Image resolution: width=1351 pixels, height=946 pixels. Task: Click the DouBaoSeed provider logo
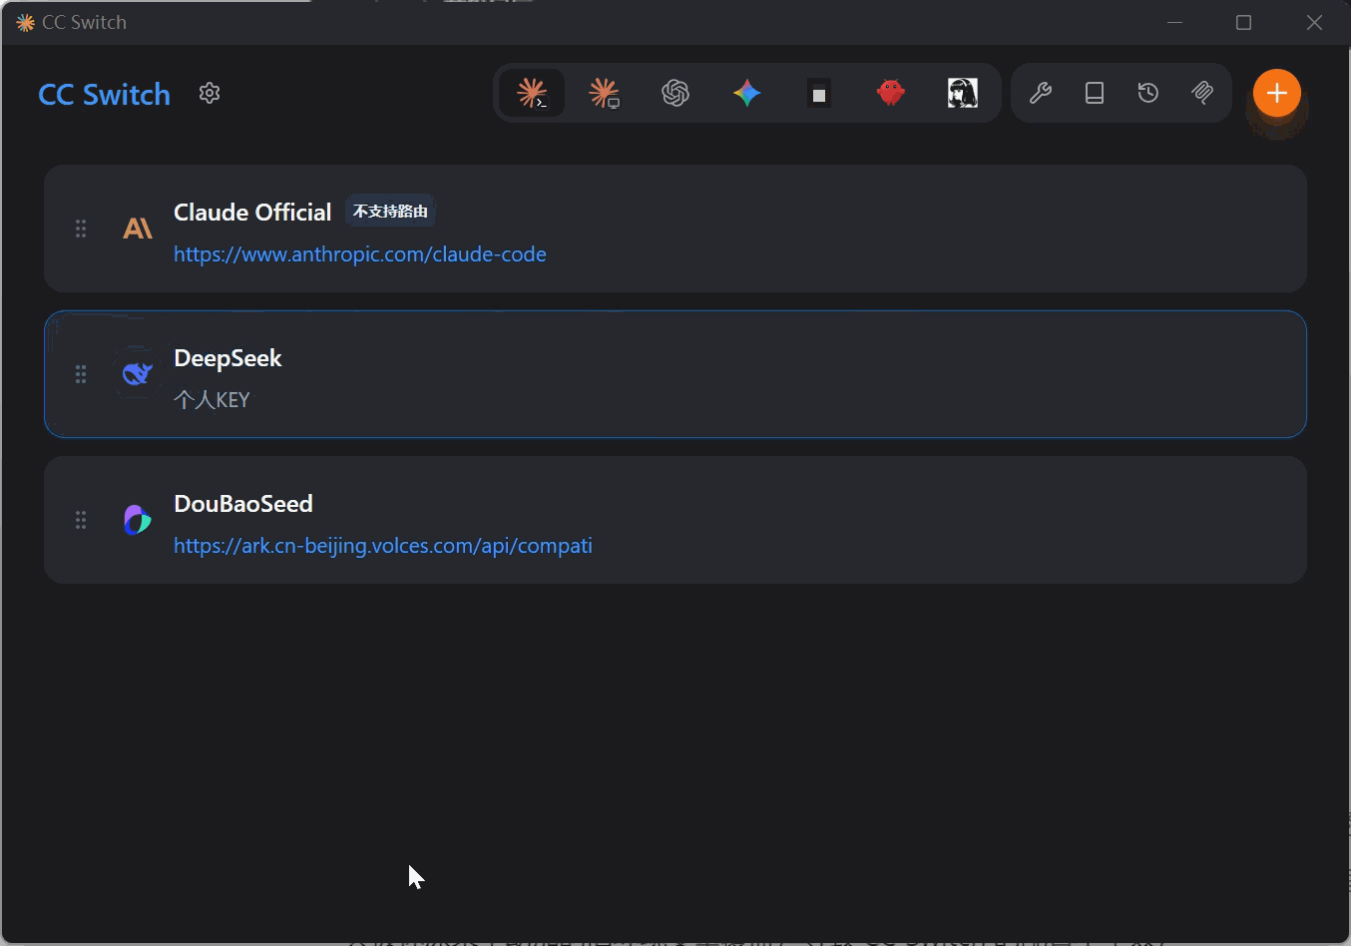click(x=138, y=520)
